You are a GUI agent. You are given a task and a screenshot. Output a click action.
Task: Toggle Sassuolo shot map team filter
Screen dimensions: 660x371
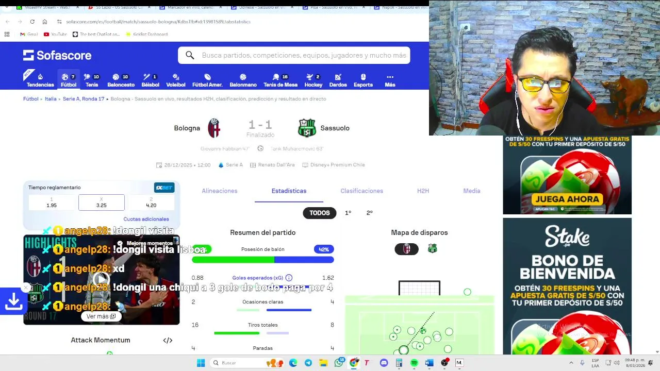[x=432, y=249]
